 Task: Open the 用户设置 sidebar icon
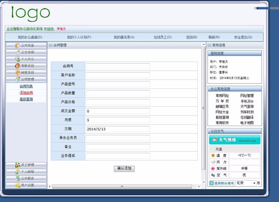[18, 185]
